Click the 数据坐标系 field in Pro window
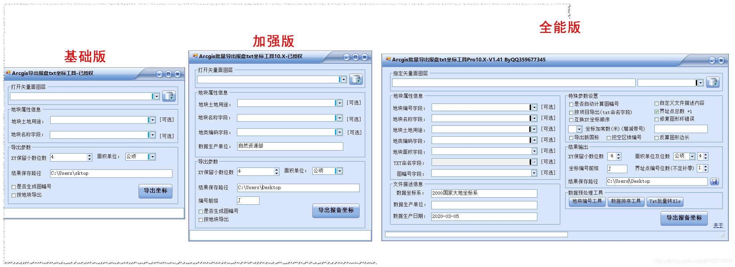 point(484,193)
